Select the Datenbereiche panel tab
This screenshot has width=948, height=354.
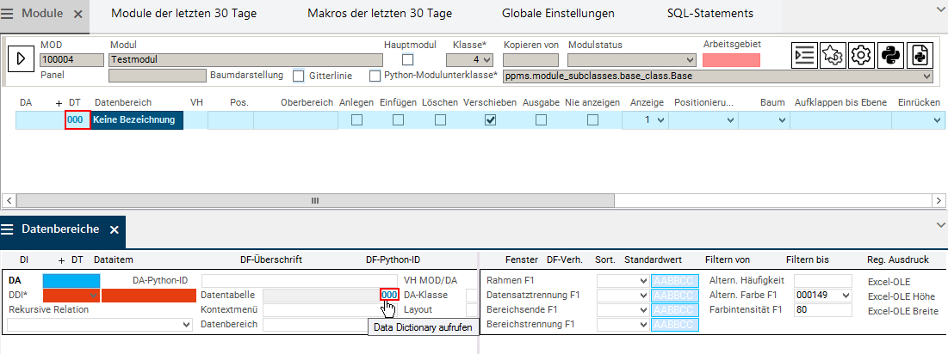point(60,229)
